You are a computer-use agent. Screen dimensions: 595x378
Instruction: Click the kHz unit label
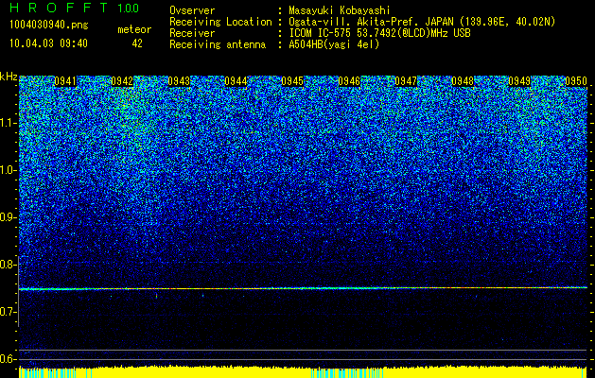click(x=9, y=77)
